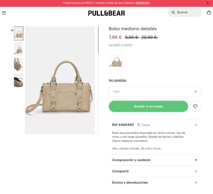213x194 pixels.
Task: Open Envíos y devoluciones section
Action: pyautogui.click(x=155, y=182)
